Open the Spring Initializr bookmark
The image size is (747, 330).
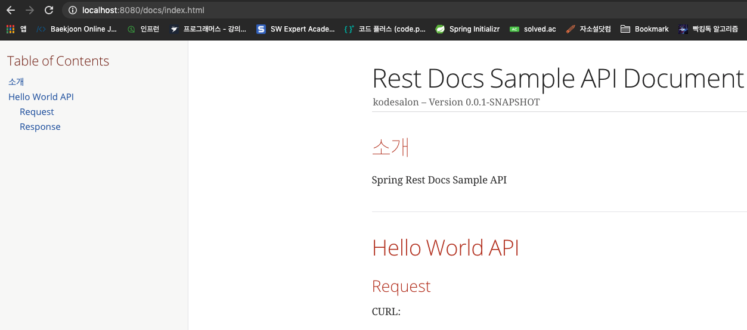click(x=475, y=29)
